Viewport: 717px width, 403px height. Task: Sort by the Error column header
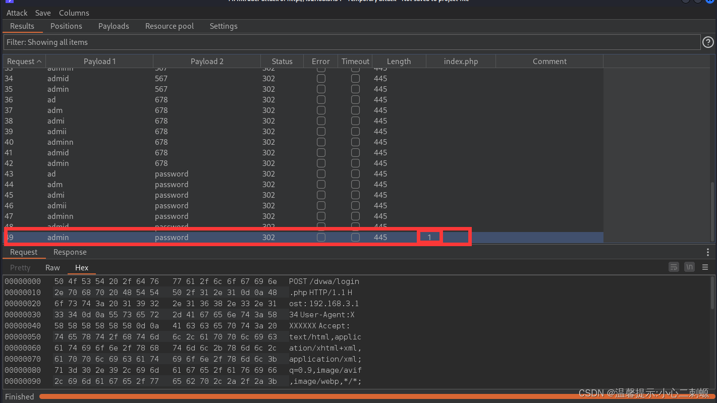click(320, 62)
